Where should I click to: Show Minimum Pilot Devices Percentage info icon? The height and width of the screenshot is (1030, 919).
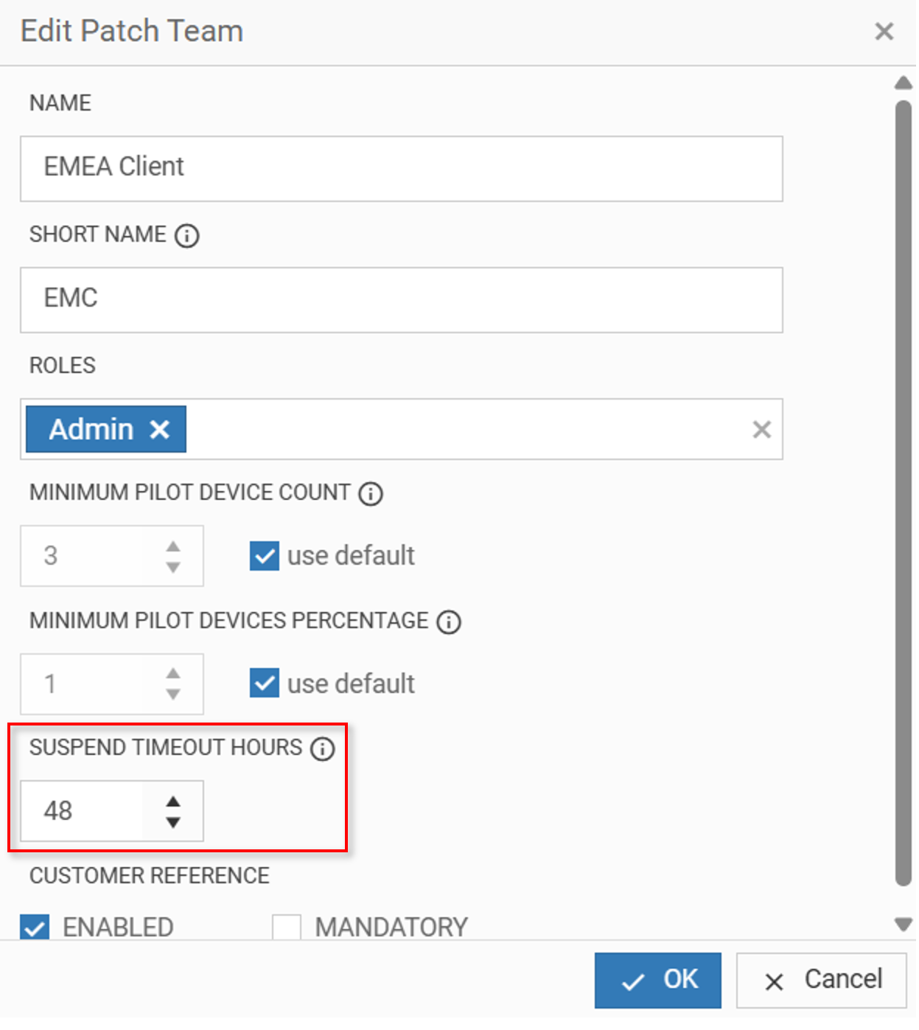click(x=448, y=622)
